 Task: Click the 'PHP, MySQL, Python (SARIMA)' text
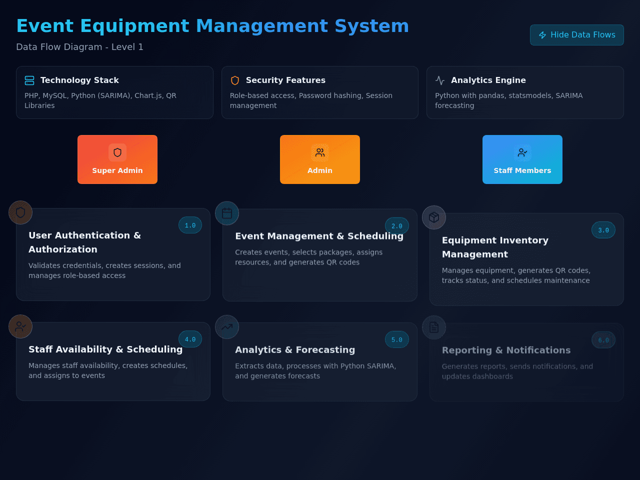[x=100, y=100]
